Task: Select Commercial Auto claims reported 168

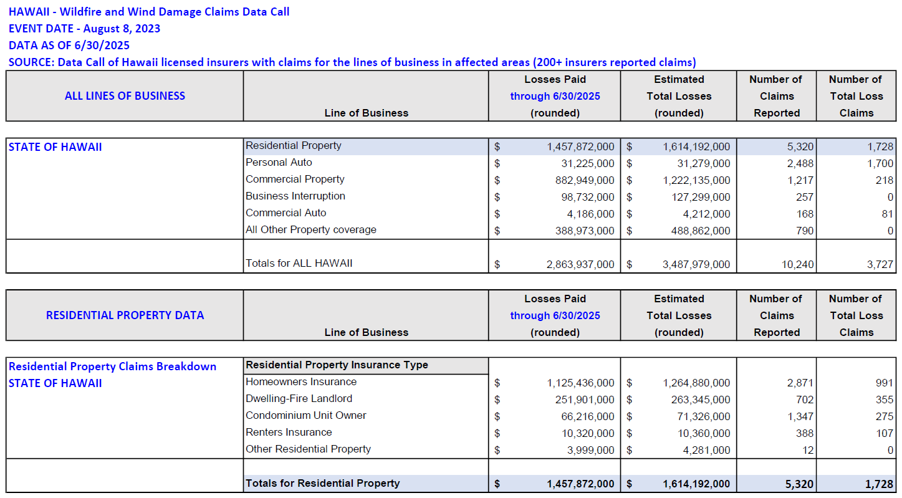Action: tap(805, 214)
